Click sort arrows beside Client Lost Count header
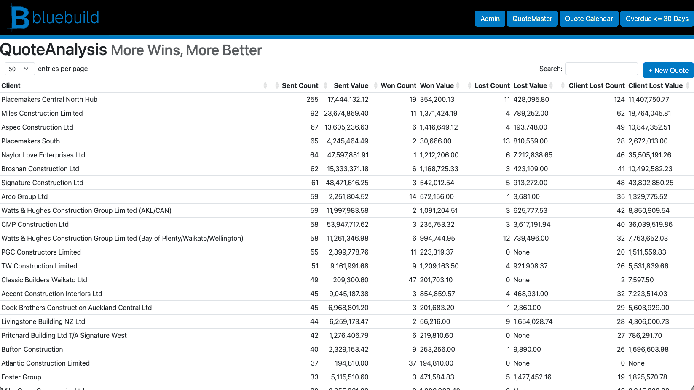 [563, 85]
